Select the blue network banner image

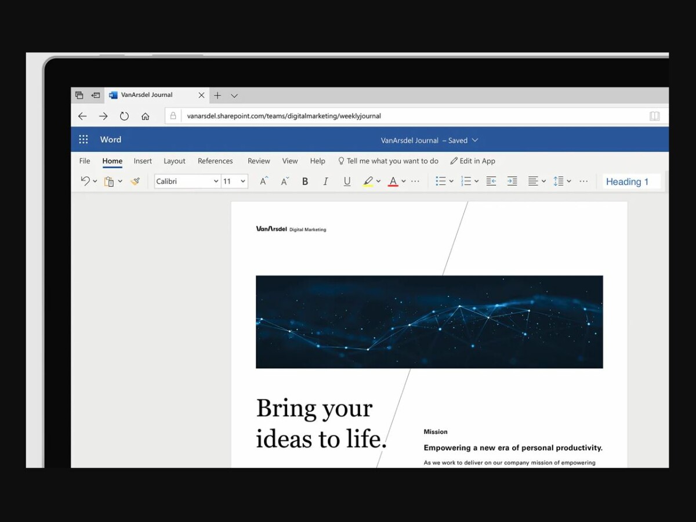[429, 322]
